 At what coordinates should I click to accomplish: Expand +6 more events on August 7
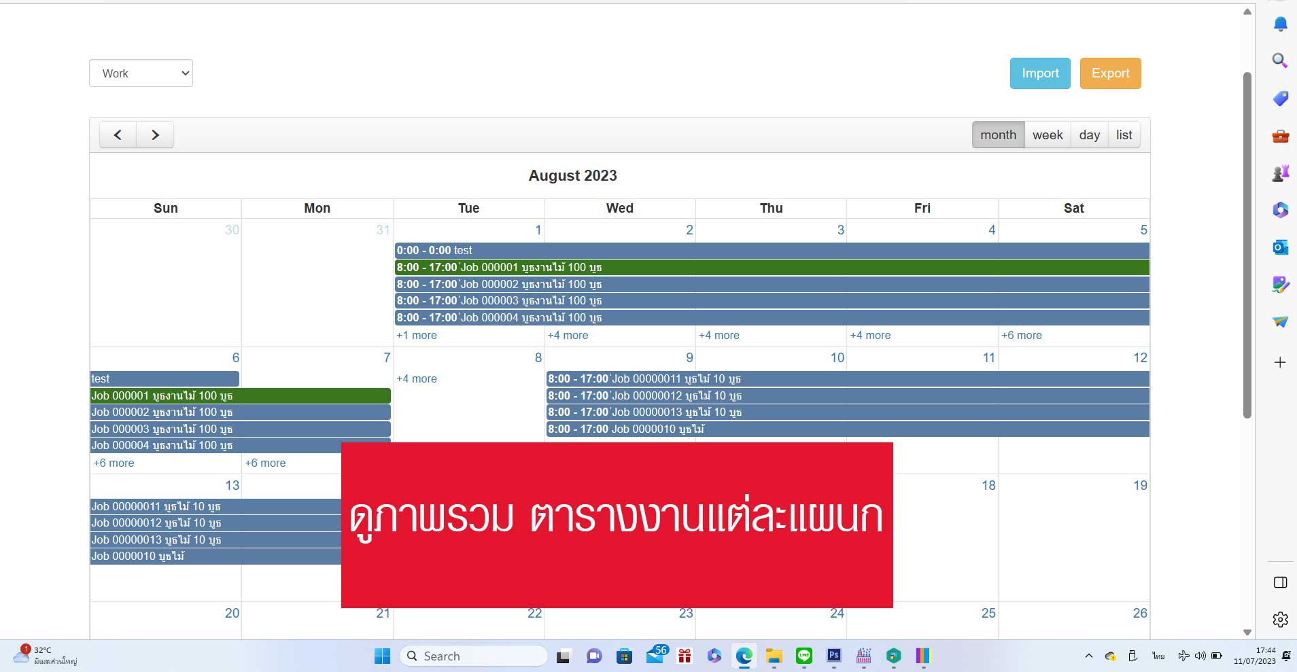(266, 463)
